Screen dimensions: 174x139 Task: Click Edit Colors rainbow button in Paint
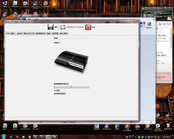pyautogui.click(x=149, y=25)
